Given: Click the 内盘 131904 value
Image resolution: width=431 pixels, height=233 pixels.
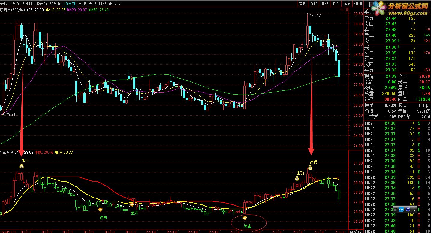Looking at the screenshot, I should point(423,99).
